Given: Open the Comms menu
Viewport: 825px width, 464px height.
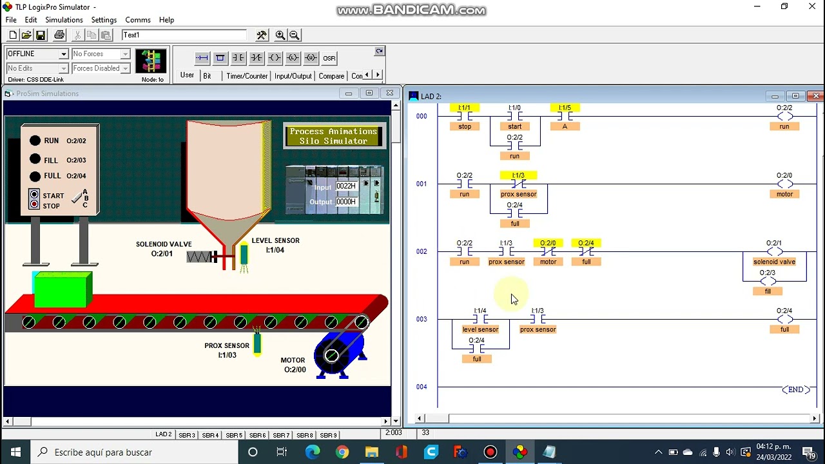Looking at the screenshot, I should point(138,20).
